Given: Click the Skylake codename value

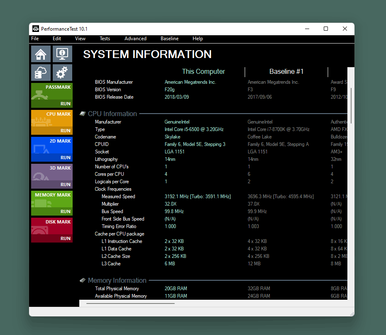Looking at the screenshot, I should pos(172,137).
